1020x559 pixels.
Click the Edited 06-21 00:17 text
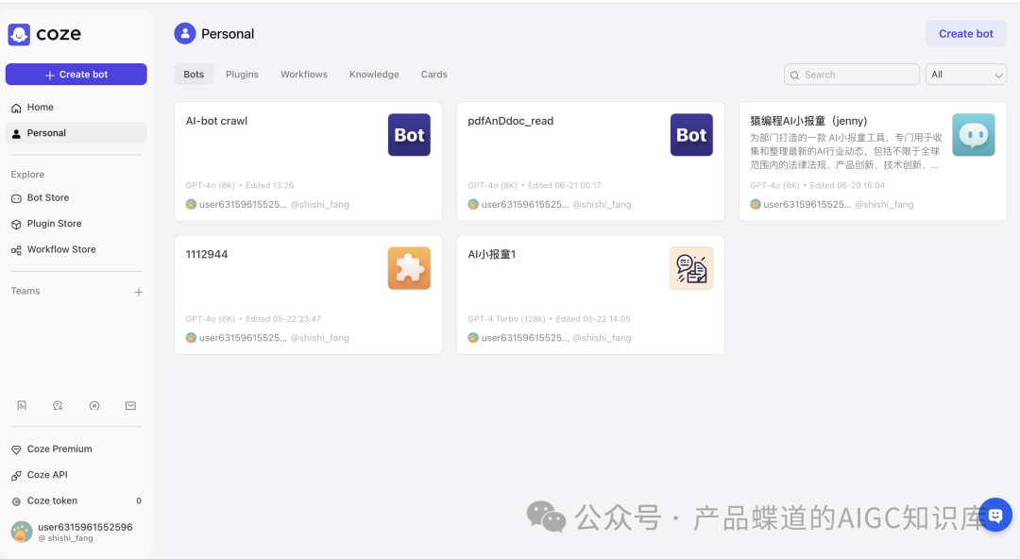pyautogui.click(x=565, y=185)
